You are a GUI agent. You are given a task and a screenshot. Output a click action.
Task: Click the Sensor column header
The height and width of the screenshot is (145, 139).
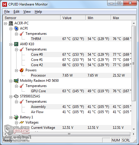click(32, 18)
